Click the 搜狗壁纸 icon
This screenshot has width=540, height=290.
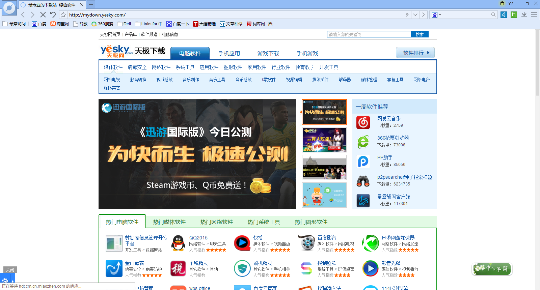pyautogui.click(x=306, y=268)
